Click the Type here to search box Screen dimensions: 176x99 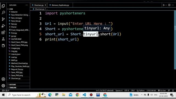pos(26,95)
